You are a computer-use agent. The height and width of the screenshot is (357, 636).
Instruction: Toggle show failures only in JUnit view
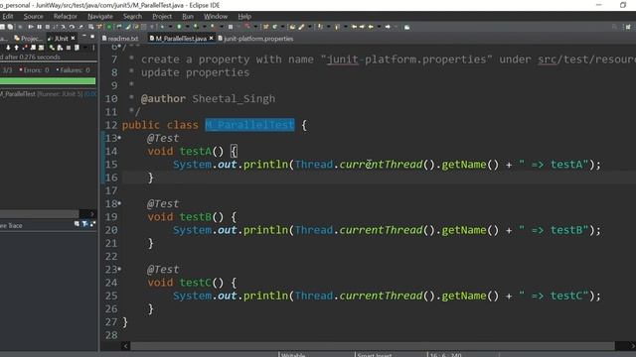25,48
